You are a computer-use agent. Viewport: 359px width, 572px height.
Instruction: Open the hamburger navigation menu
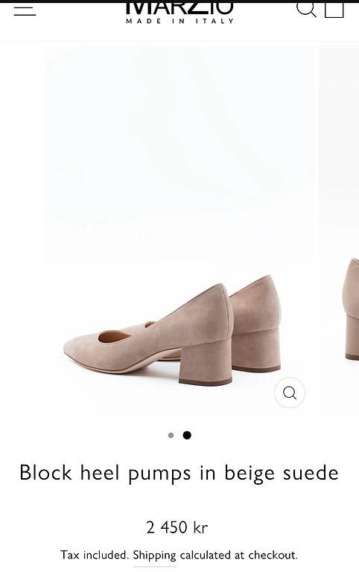coord(25,10)
